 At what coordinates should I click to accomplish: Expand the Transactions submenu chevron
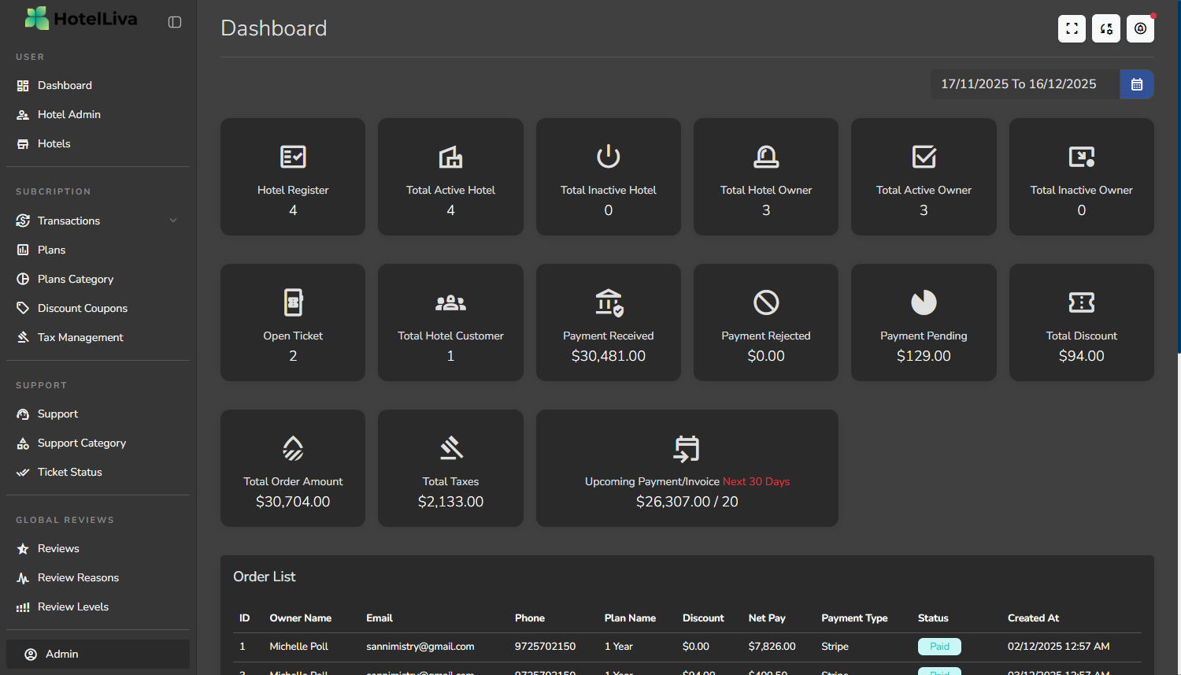[x=173, y=221]
